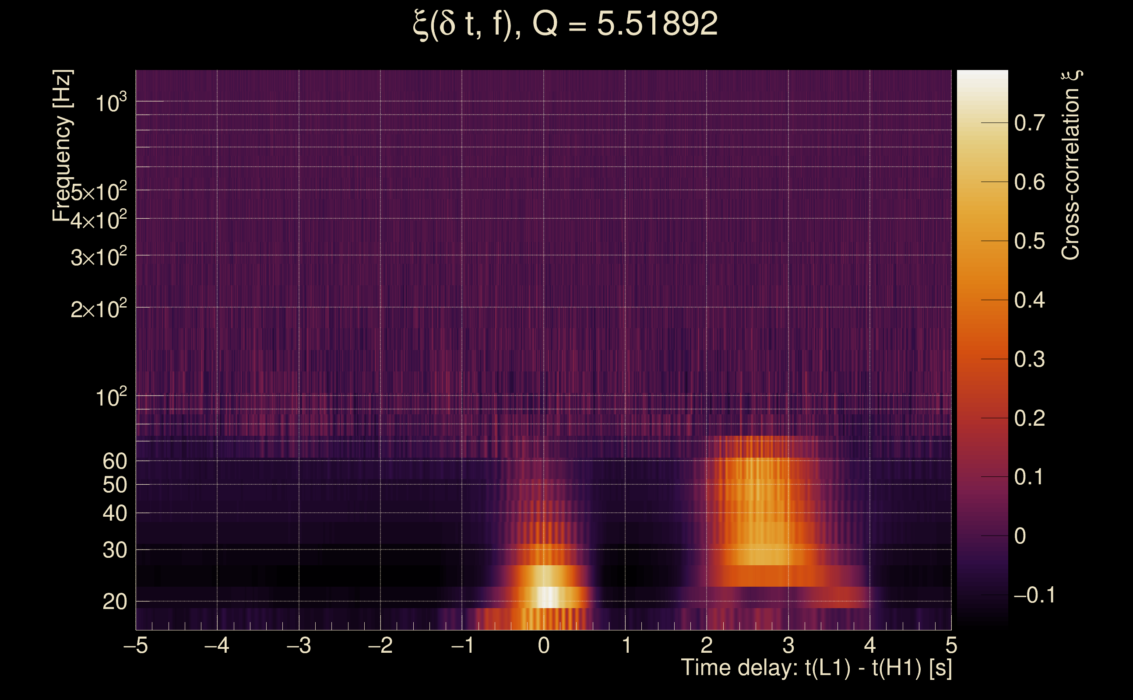1133x700 pixels.
Task: Click the brightest correlation peak at zero delay
Action: 548,597
